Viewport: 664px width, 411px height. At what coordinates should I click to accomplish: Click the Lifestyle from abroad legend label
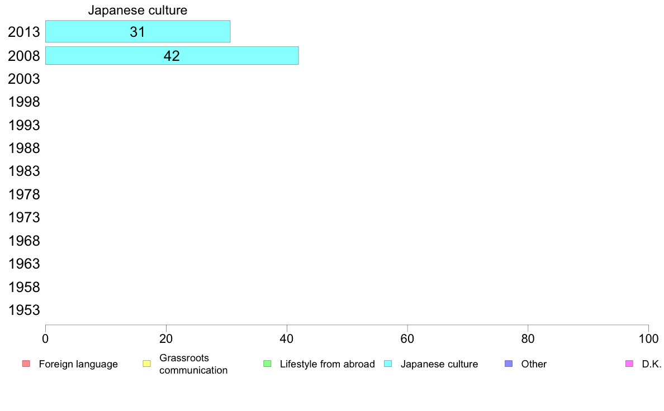coord(328,364)
